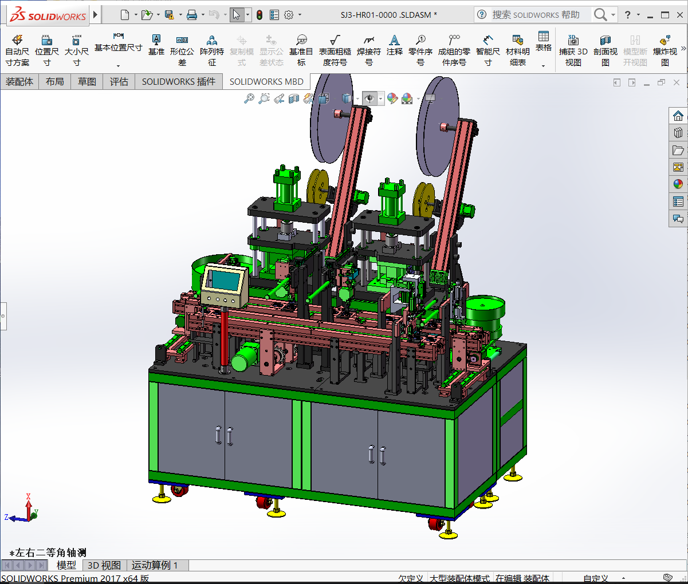This screenshot has height=584, width=688.
Task: Open File Explorer tab in task pane
Action: [x=678, y=150]
